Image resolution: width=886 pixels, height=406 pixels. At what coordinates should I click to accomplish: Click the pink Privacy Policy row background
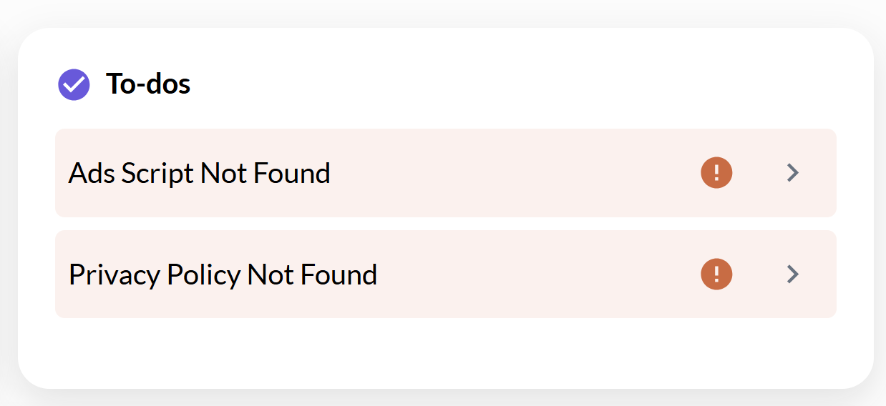tap(537, 274)
